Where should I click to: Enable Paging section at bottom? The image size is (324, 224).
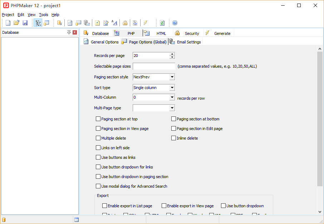tap(173, 119)
